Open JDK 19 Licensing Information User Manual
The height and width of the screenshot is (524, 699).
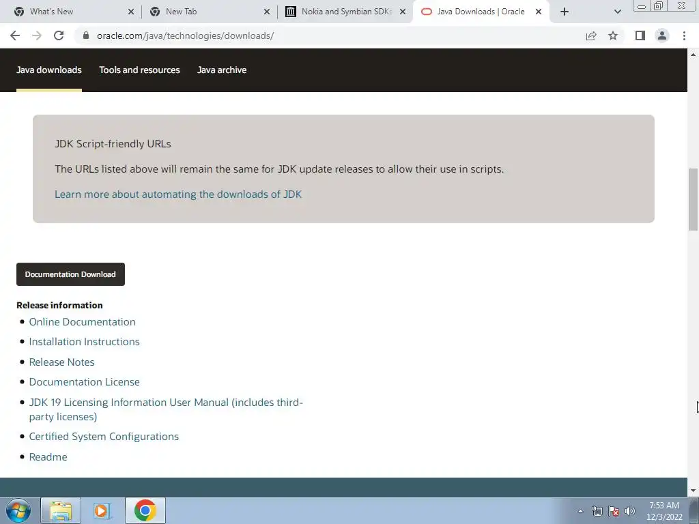click(166, 409)
